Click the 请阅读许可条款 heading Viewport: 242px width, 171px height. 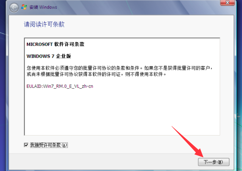coord(44,25)
